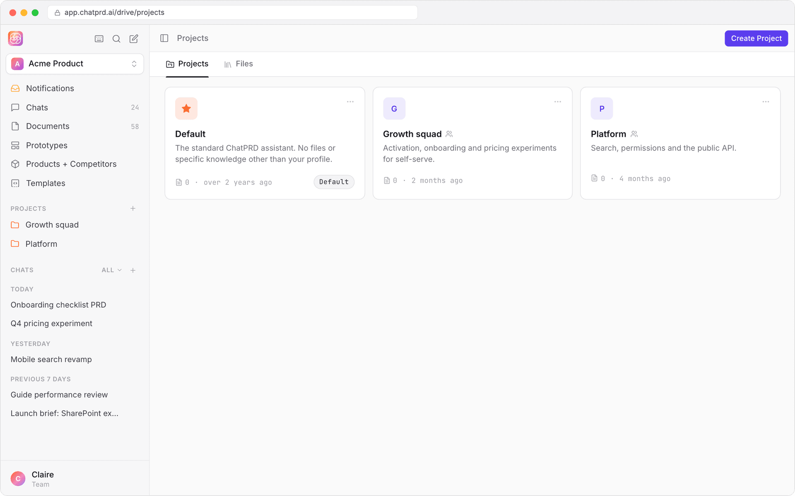The width and height of the screenshot is (795, 496).
Task: Go to Chats in the sidebar
Action: point(75,107)
